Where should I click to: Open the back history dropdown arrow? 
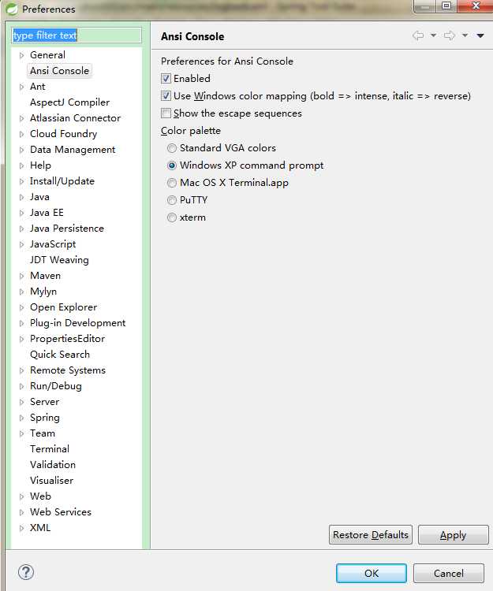click(x=433, y=35)
